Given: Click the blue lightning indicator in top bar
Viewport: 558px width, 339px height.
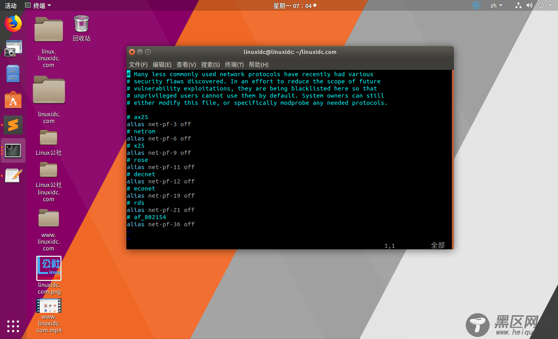Looking at the screenshot, I should pos(477,5).
